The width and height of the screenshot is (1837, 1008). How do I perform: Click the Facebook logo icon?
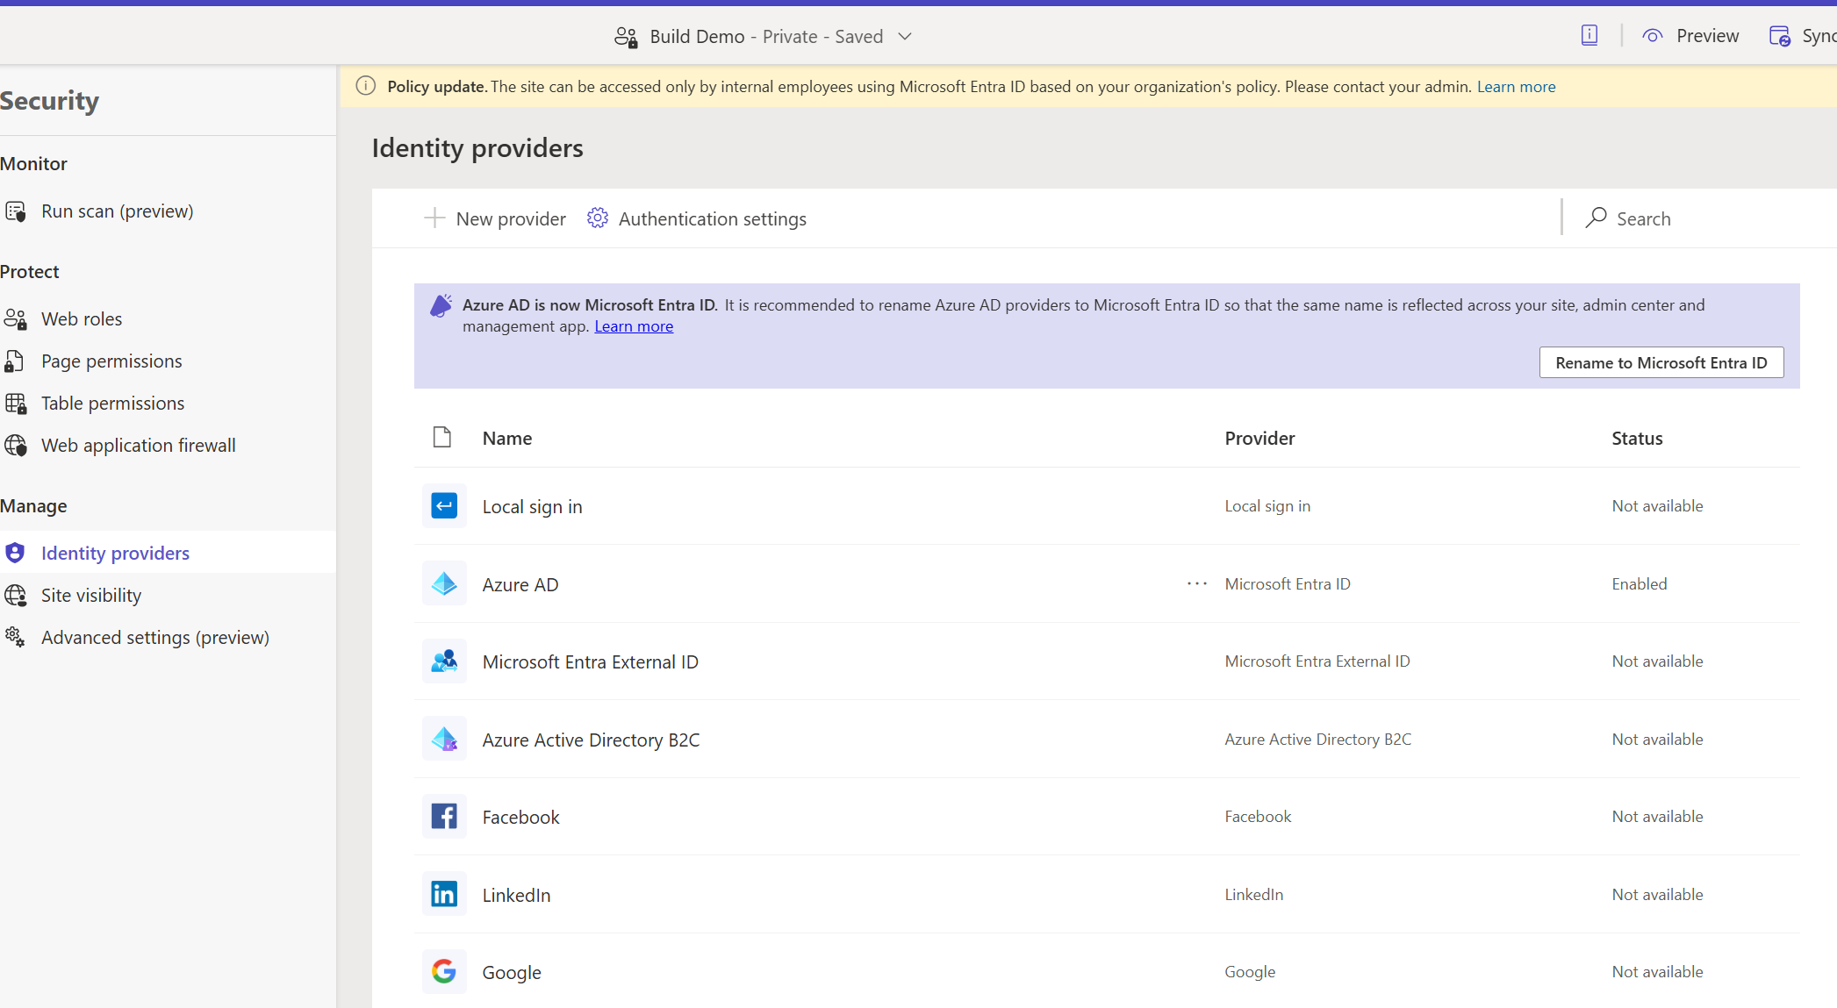point(444,817)
